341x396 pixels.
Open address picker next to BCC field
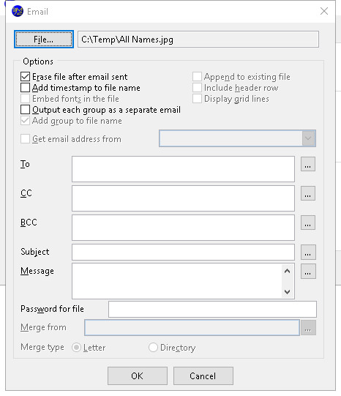307,223
